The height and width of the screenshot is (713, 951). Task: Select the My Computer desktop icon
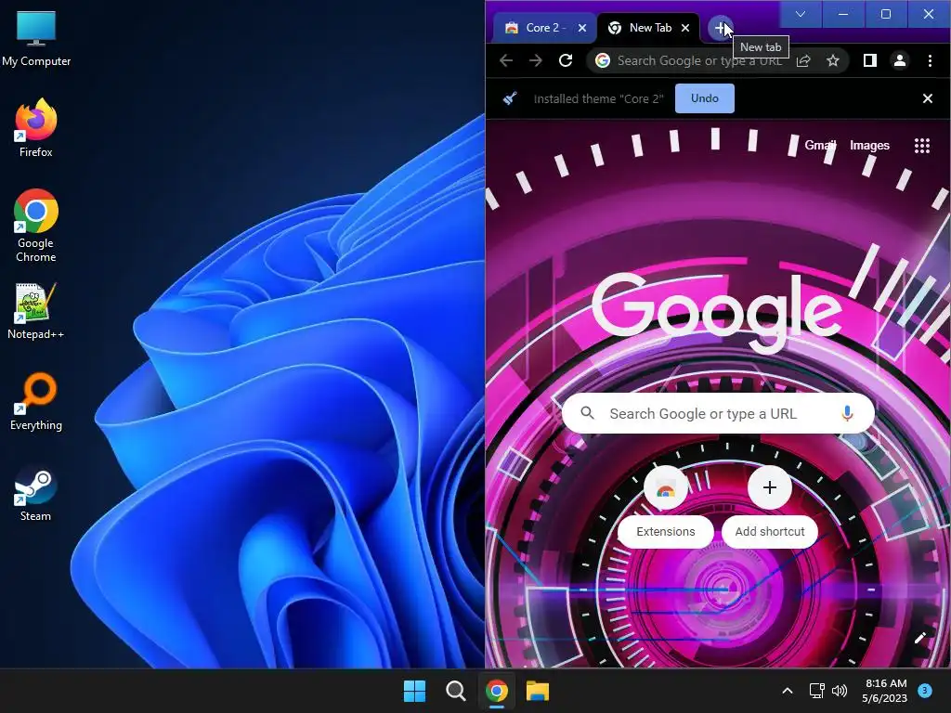[x=36, y=39]
